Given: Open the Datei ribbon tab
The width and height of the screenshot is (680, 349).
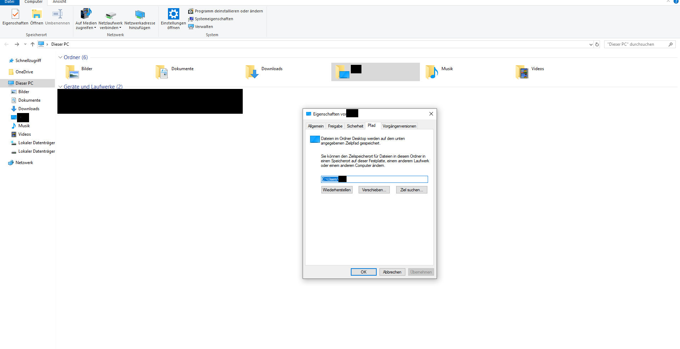Looking at the screenshot, I should pyautogui.click(x=10, y=2).
